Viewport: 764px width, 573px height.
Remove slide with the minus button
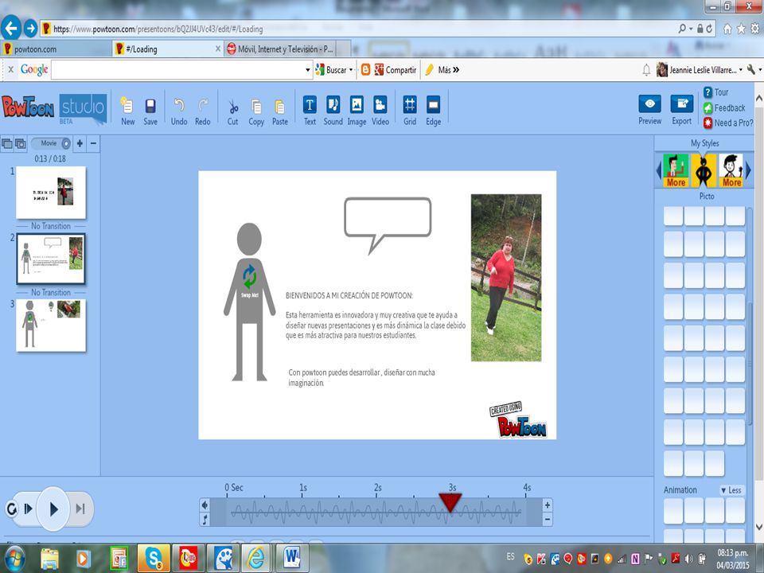click(94, 143)
